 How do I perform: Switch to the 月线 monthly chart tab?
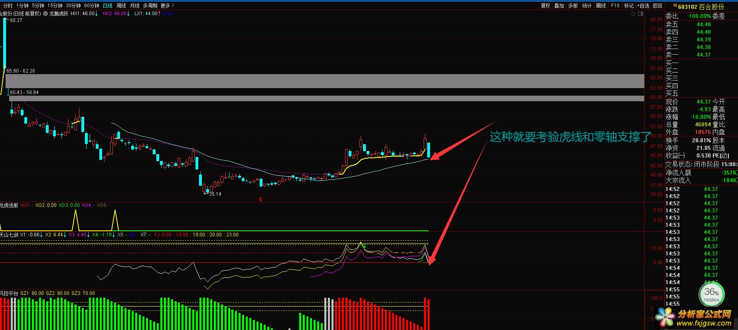pyautogui.click(x=135, y=6)
